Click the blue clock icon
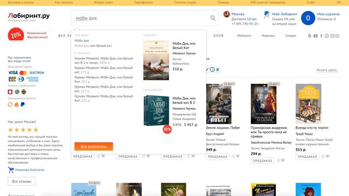349x196 pixels. 212,70
